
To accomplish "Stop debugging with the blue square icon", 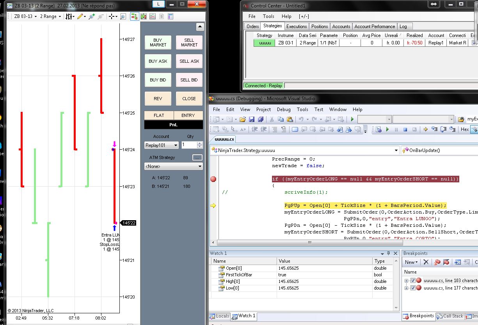I will point(405,129).
